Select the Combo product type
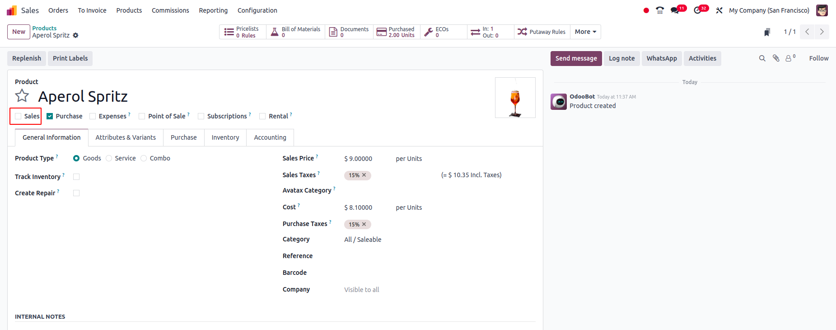Screen dimensions: 836x330 (144, 158)
